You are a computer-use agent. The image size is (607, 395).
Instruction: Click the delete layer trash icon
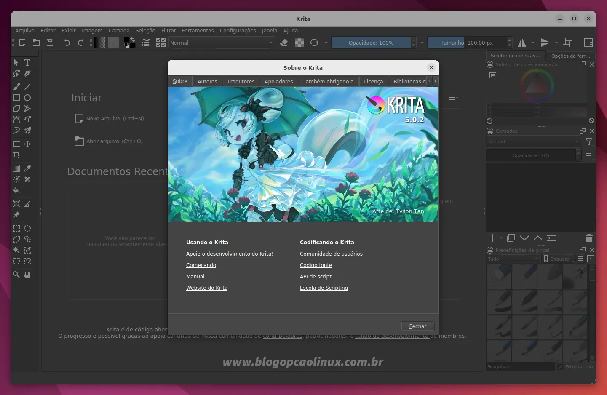pyautogui.click(x=589, y=238)
